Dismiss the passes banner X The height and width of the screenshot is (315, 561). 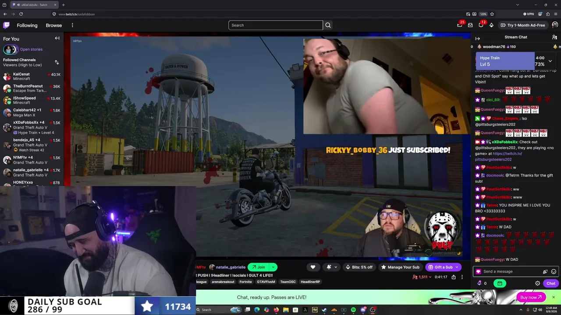click(x=554, y=297)
